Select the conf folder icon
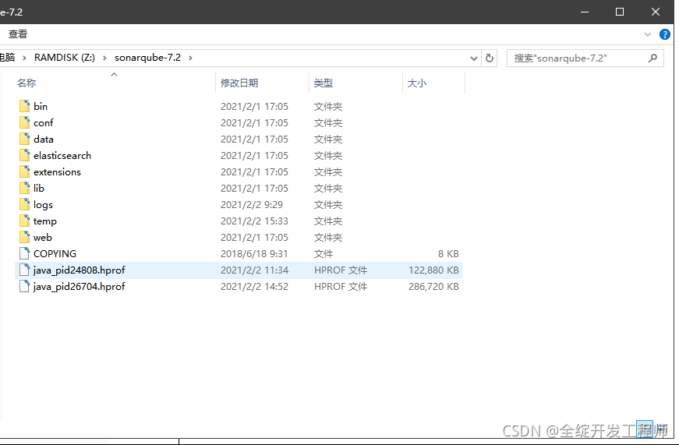Image resolution: width=679 pixels, height=445 pixels. point(25,122)
